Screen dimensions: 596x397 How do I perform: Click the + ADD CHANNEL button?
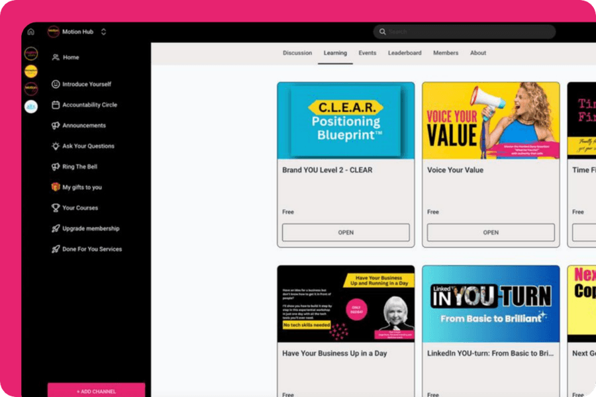coord(96,390)
